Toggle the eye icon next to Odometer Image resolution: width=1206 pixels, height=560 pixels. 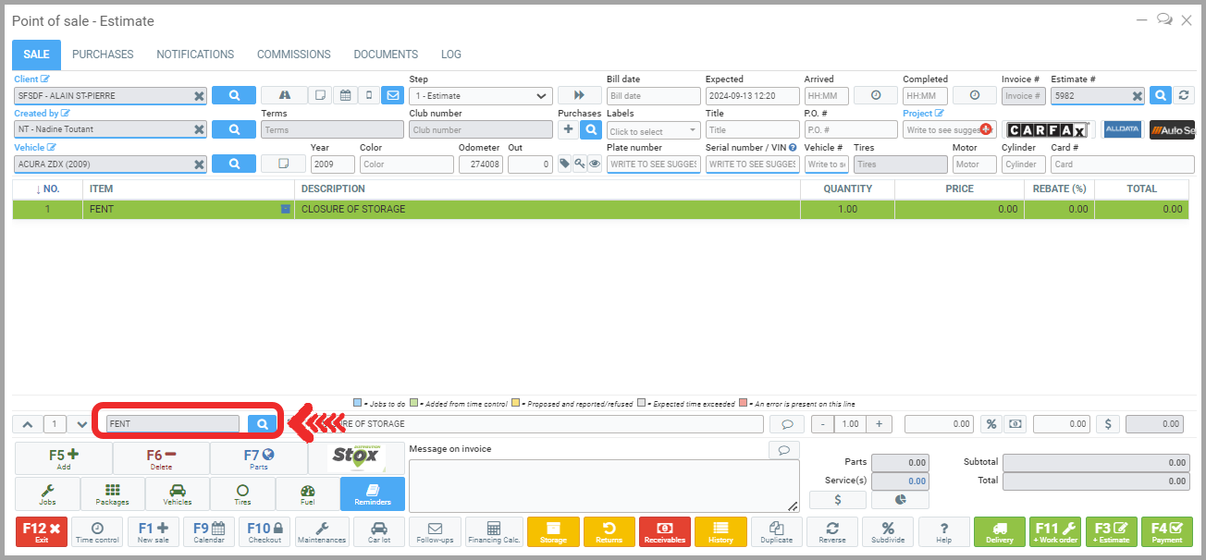click(x=595, y=164)
